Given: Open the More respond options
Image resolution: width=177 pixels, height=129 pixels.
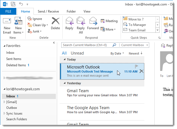Looking at the screenshot, I should [108, 29].
